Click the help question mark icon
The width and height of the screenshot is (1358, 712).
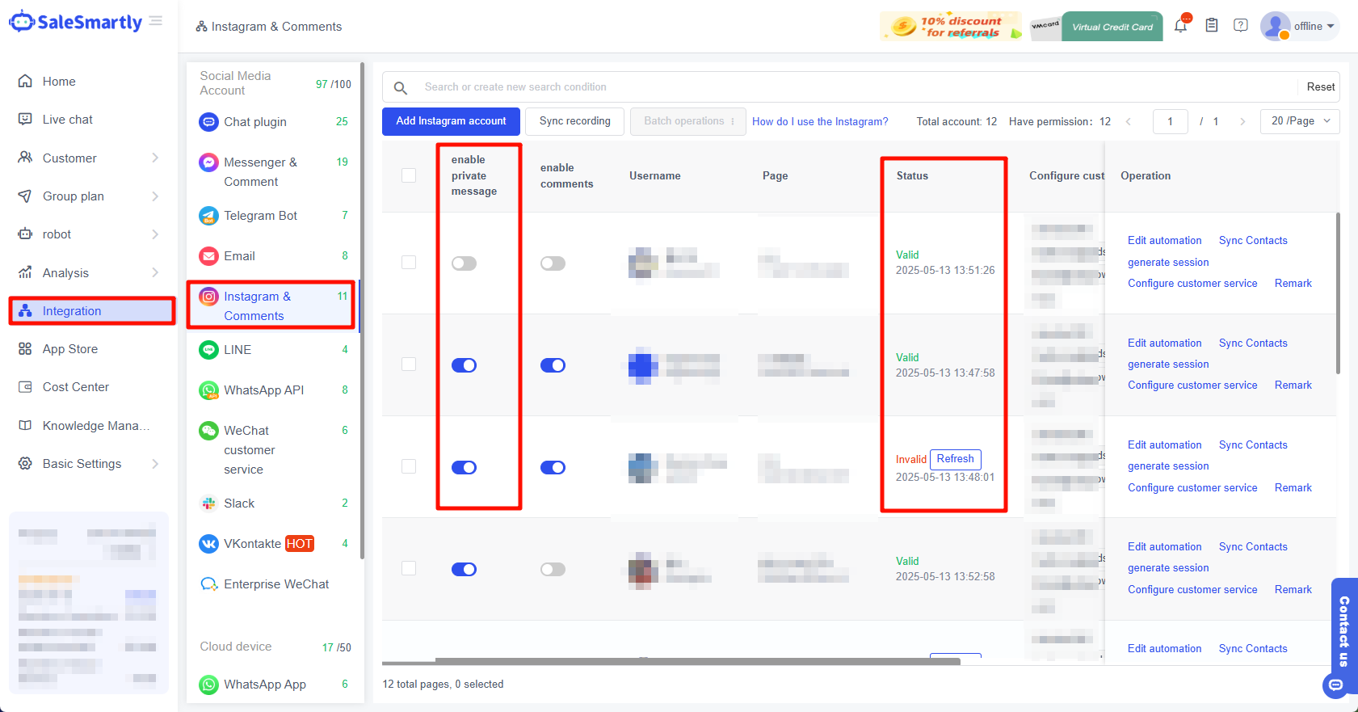[x=1241, y=26]
